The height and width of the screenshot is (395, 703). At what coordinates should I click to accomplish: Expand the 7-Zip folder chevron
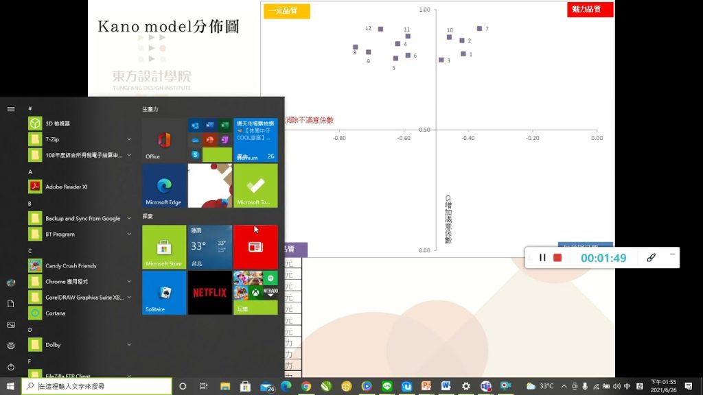click(x=128, y=139)
